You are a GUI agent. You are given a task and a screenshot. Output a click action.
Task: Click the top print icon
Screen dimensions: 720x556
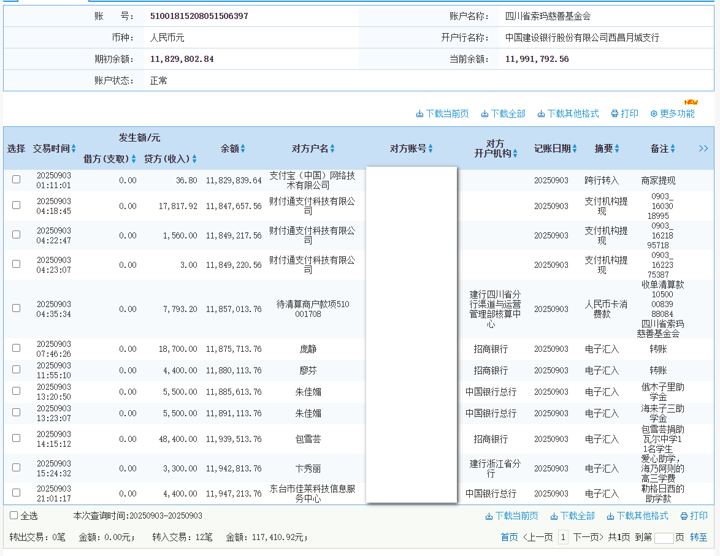pyautogui.click(x=615, y=114)
